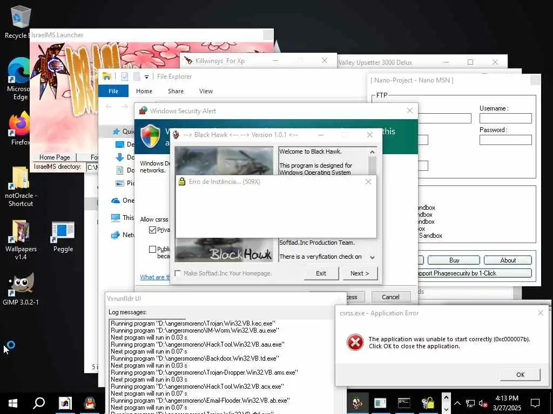Open the Firefox desktop shortcut

19,125
